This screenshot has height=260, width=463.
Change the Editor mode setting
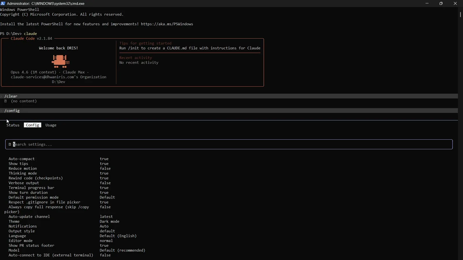(61, 241)
